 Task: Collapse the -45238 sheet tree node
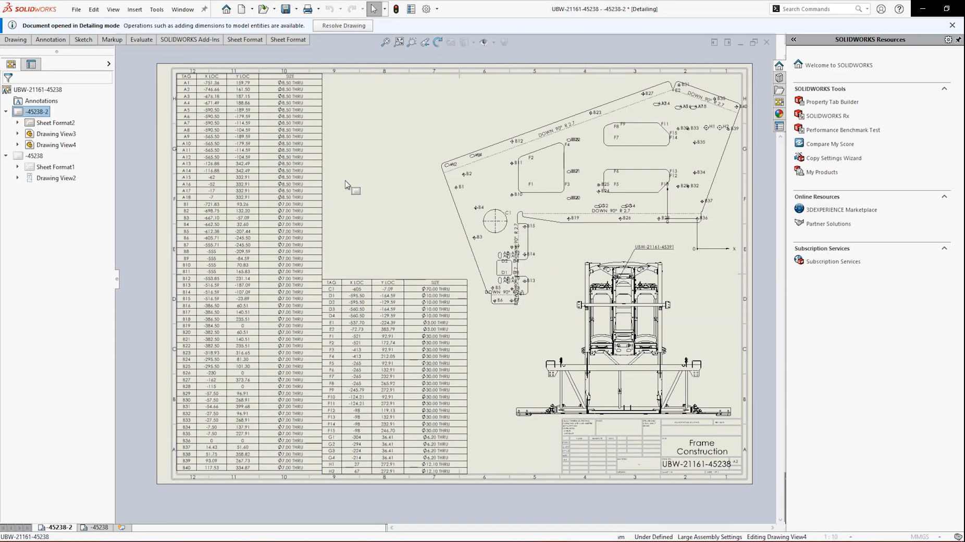click(x=6, y=156)
